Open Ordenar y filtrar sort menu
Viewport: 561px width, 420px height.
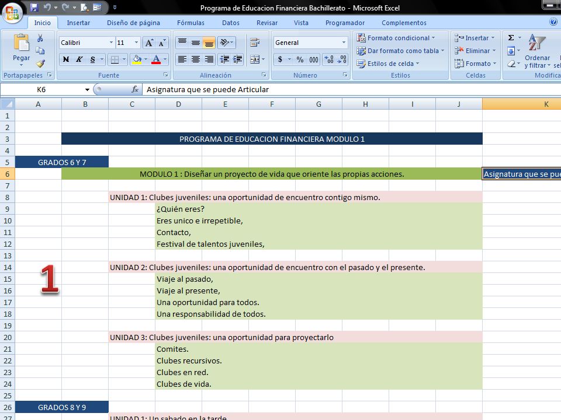click(x=537, y=51)
